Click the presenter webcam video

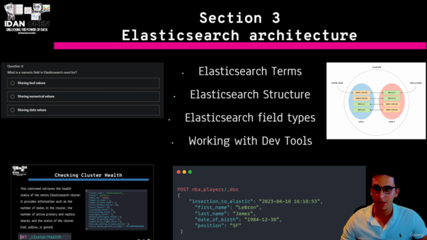point(384,207)
